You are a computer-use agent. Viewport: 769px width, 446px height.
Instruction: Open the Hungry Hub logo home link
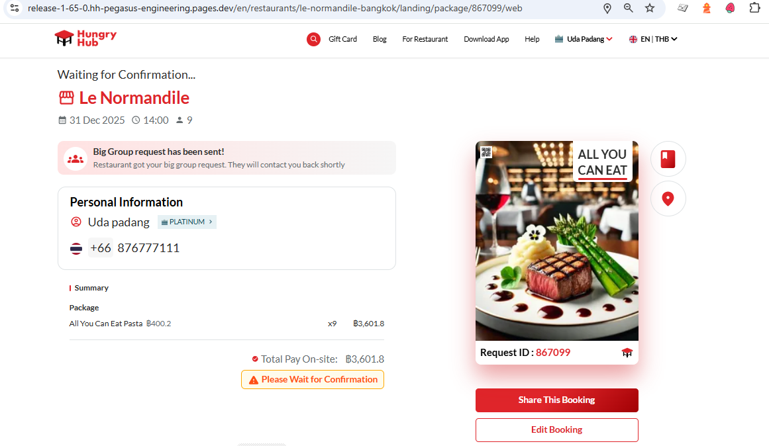coord(86,38)
